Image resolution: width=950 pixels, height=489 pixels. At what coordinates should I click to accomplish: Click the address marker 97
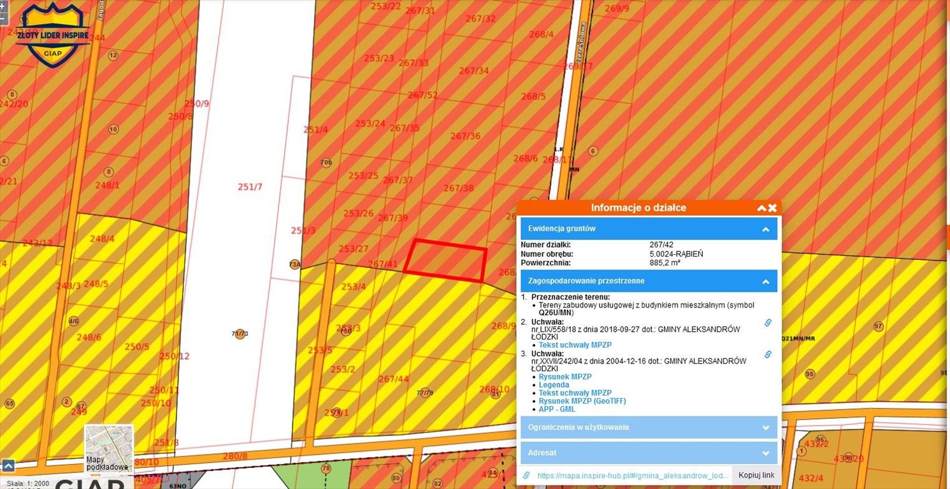[x=879, y=327]
